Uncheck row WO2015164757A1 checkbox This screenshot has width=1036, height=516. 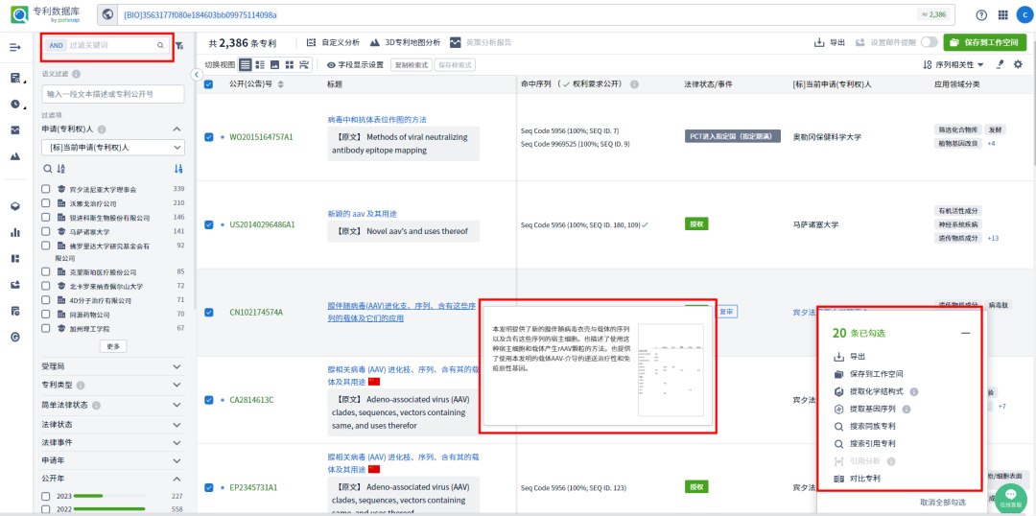pos(209,137)
